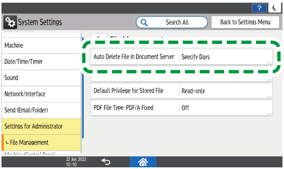Change Default Privilege for Stored File setting

pos(134,90)
